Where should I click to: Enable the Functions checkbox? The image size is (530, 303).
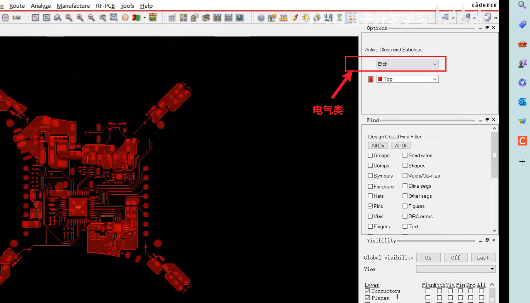370,186
